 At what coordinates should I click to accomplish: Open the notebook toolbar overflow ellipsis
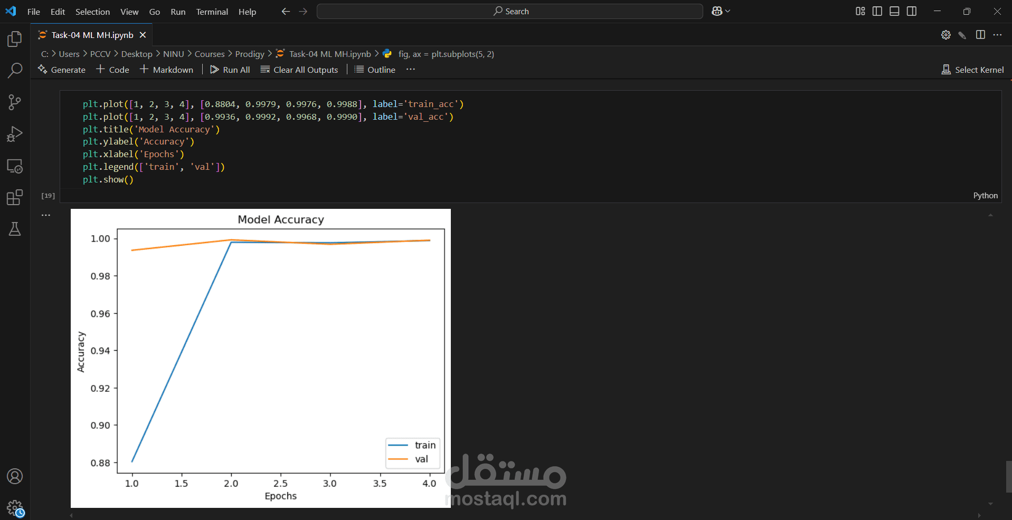pos(411,70)
